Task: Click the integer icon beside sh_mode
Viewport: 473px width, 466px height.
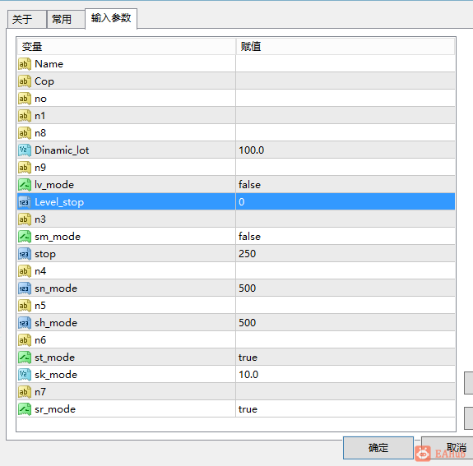Action: (25, 323)
